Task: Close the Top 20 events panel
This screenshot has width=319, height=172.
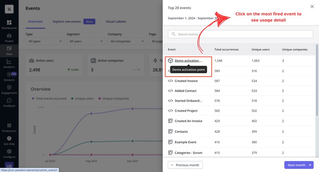Action: pyautogui.click(x=312, y=6)
